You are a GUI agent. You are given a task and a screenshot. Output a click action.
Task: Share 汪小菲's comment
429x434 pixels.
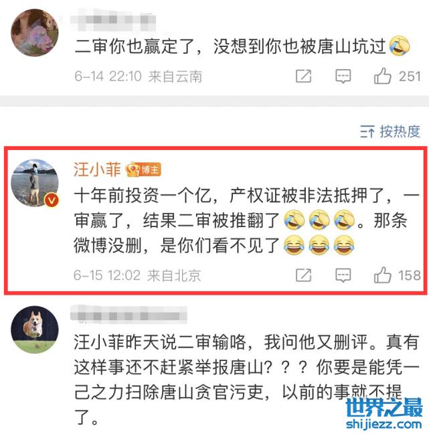303,275
